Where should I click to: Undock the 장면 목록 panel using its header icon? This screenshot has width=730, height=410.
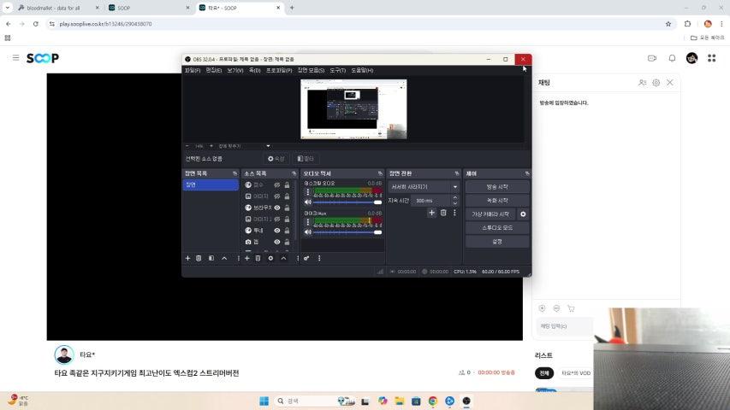pyautogui.click(x=234, y=173)
